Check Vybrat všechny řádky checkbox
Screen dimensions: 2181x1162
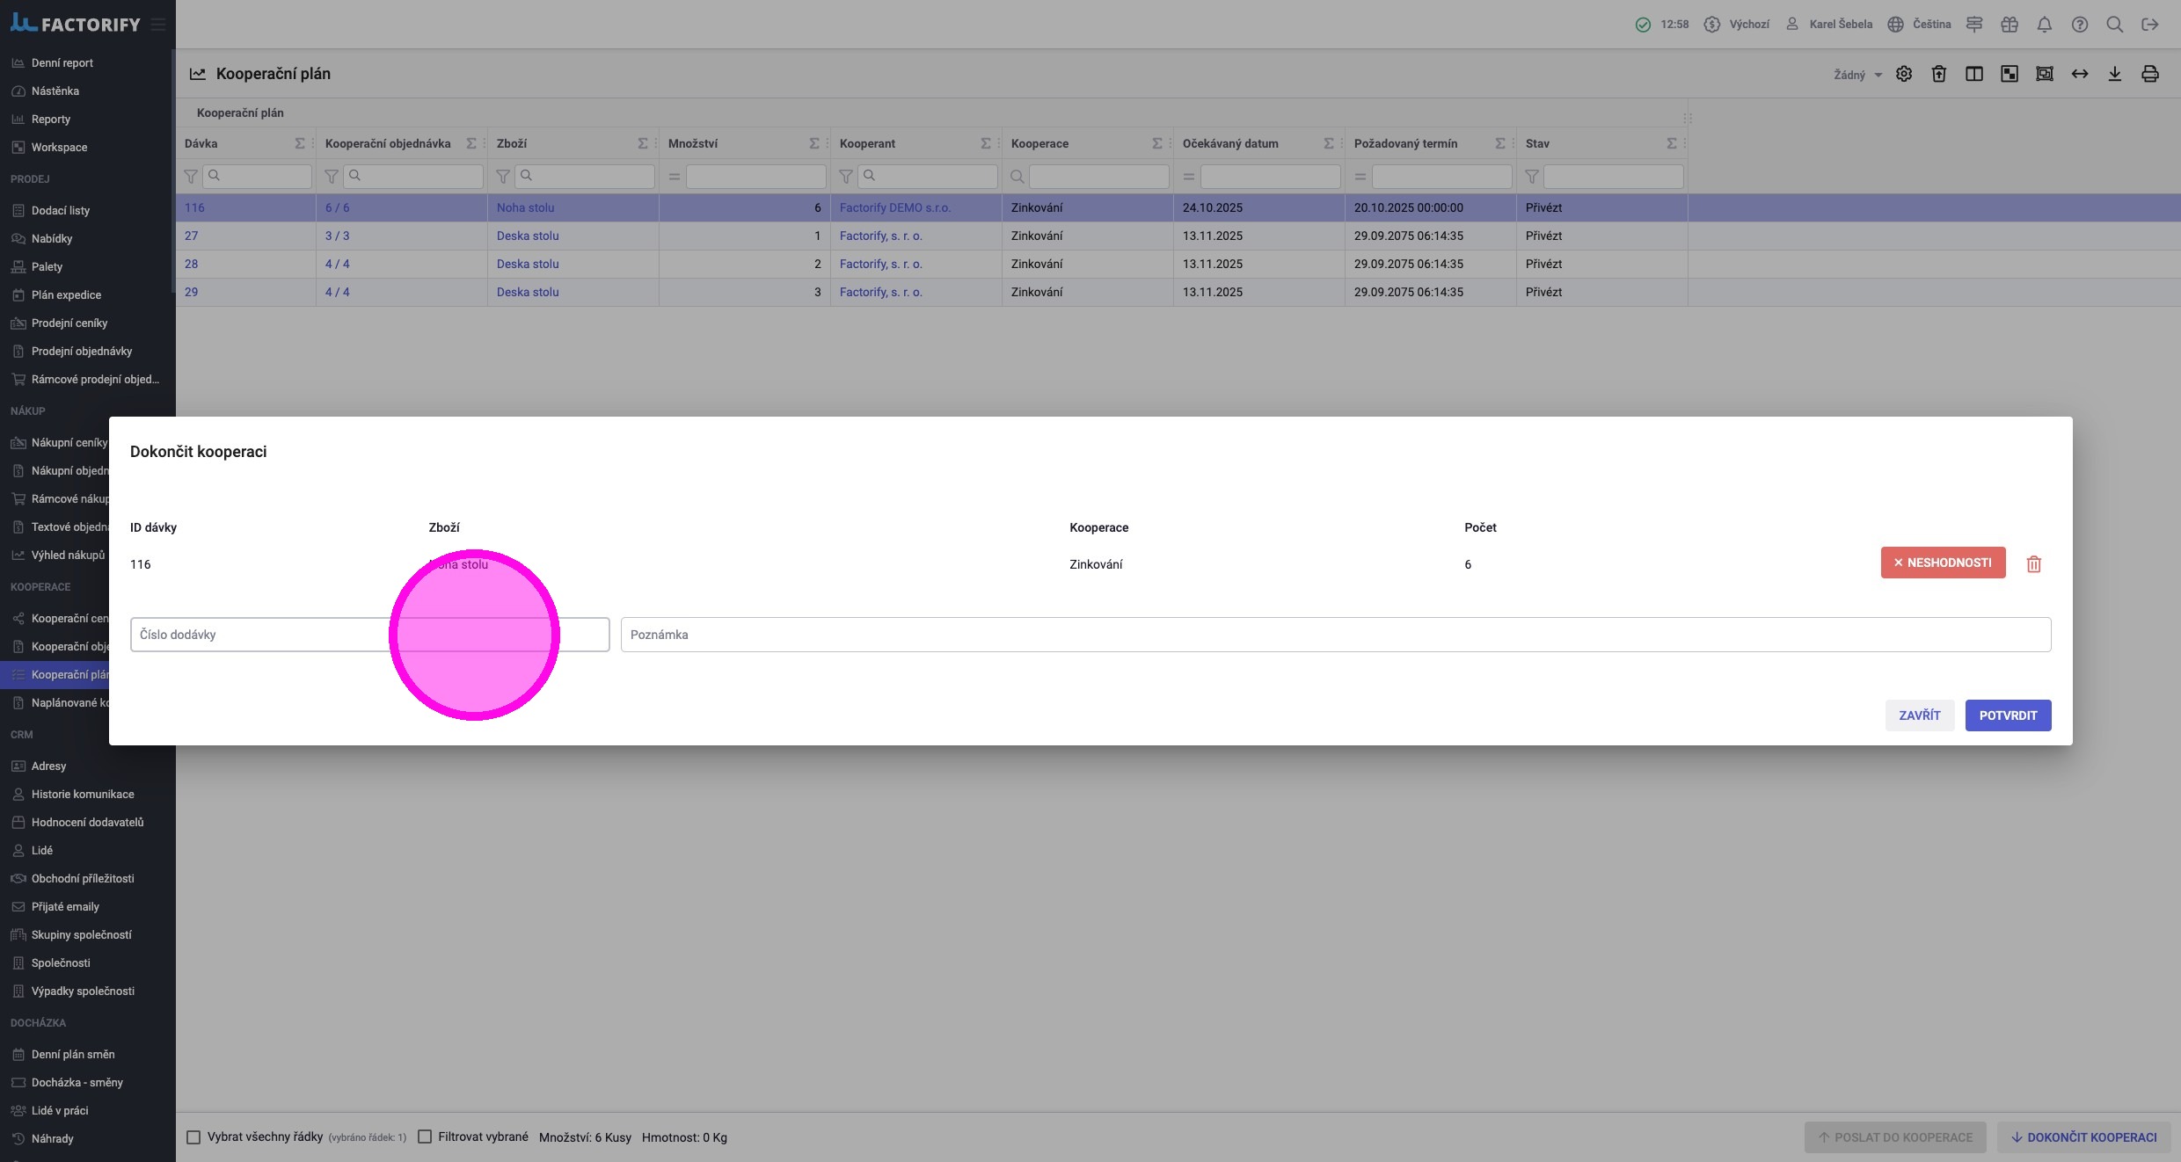coord(193,1137)
